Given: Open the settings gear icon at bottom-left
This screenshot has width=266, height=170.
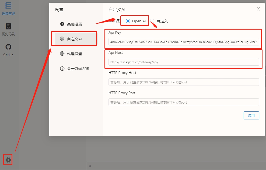Looking at the screenshot, I should click(x=8, y=160).
